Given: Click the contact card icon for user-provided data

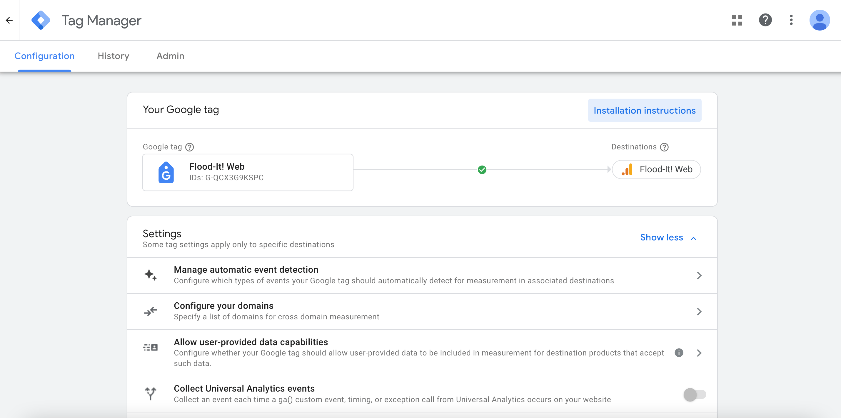Looking at the screenshot, I should 151,347.
